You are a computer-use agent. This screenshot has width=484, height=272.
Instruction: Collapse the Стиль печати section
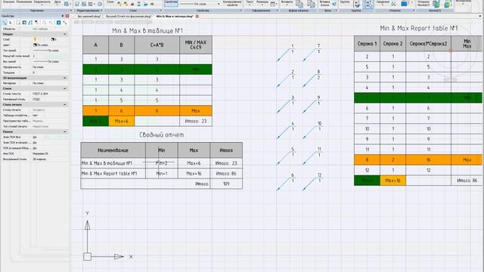coord(65,104)
